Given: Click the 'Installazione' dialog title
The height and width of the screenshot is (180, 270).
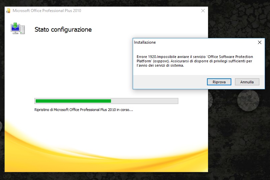Looking at the screenshot, I should (145, 42).
